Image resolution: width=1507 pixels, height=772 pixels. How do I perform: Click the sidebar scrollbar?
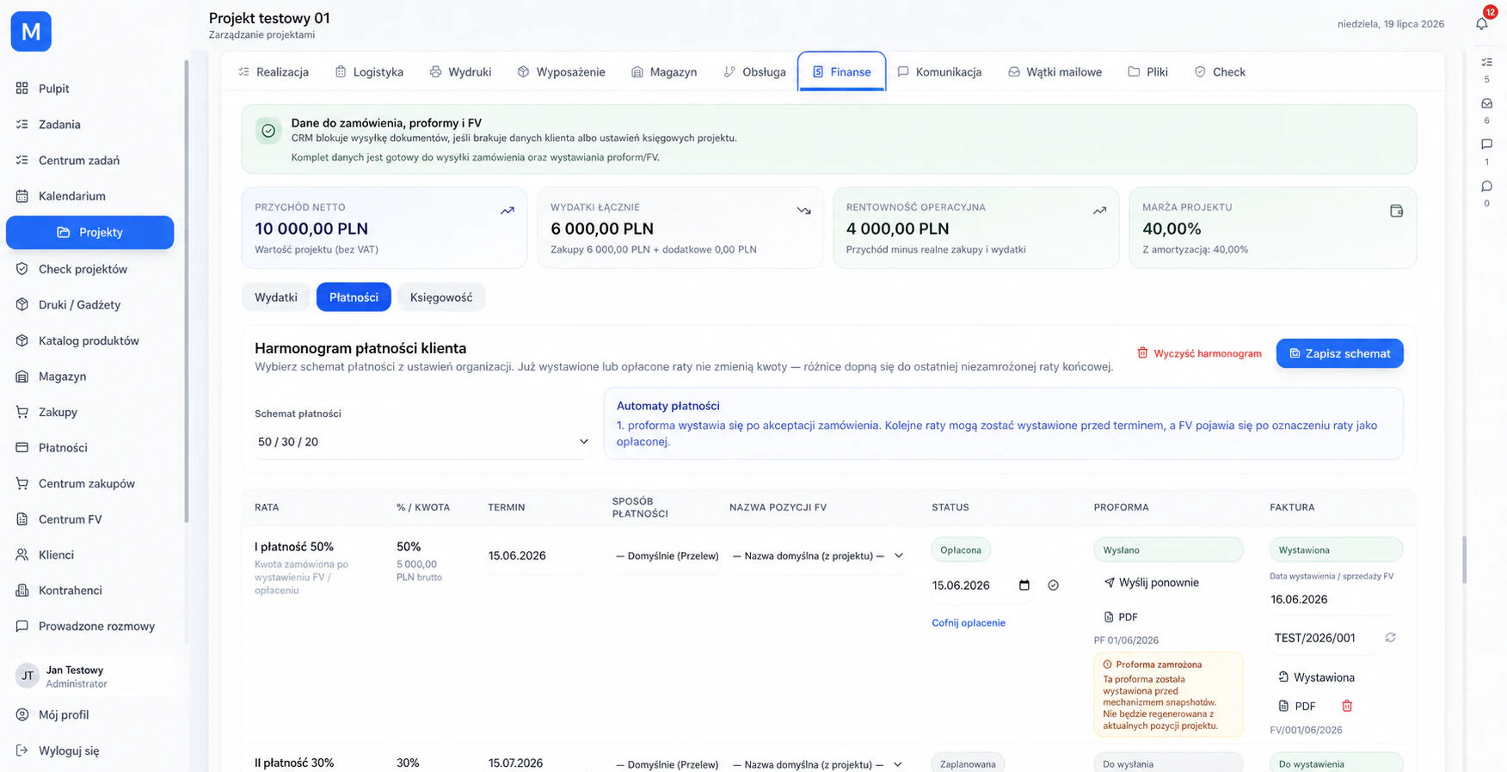186,291
